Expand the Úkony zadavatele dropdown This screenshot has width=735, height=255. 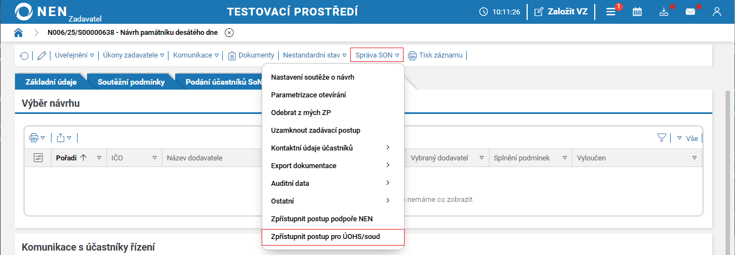134,55
